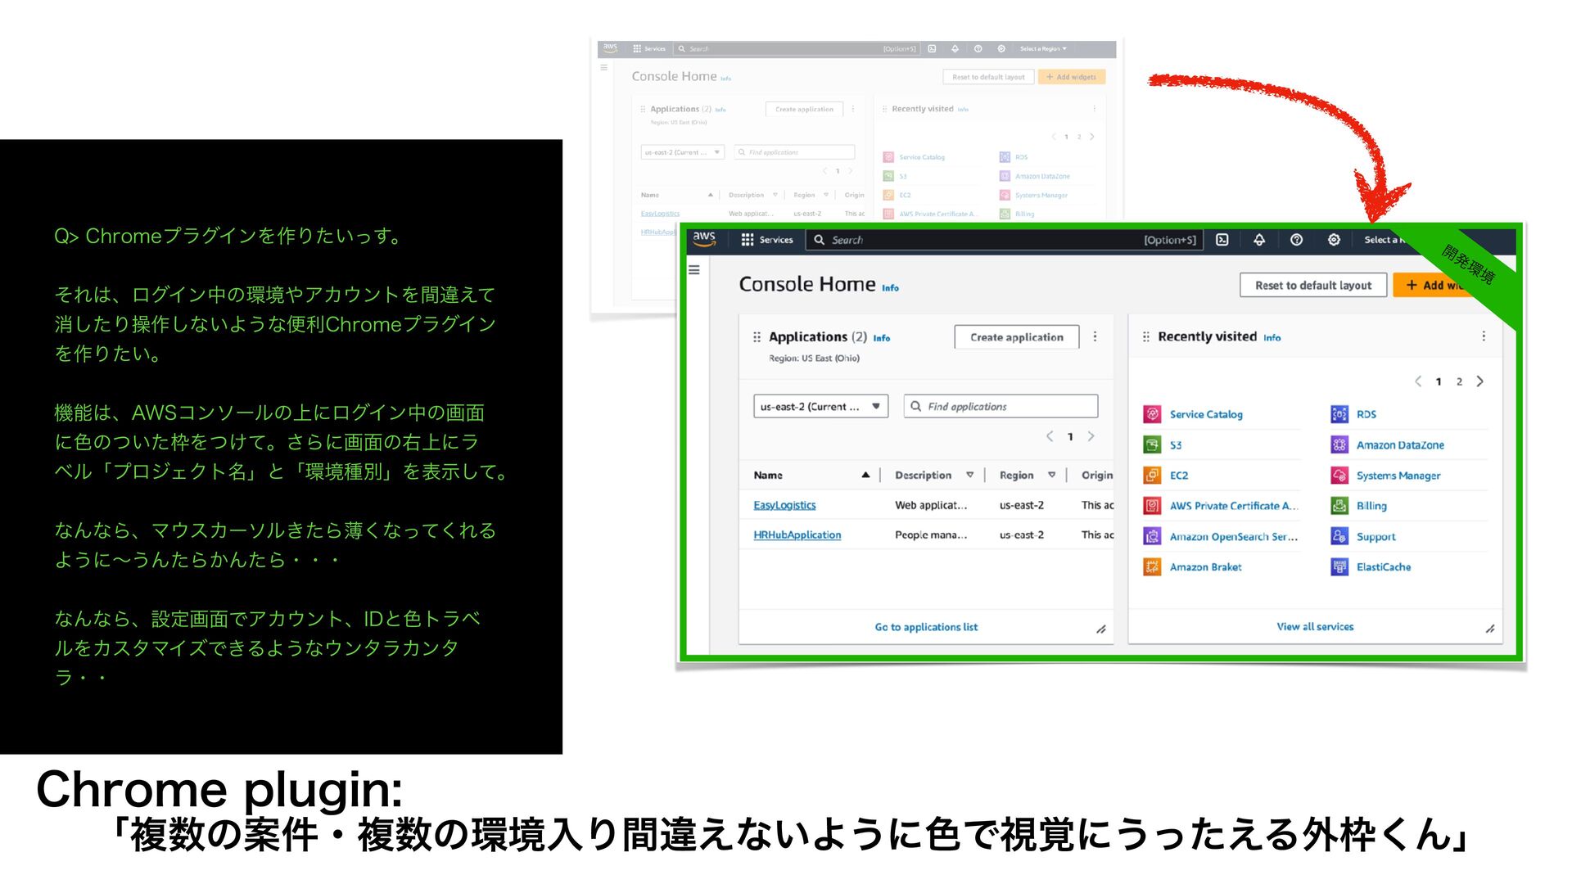Grab the Recently visited widget drag handle

point(1145,336)
